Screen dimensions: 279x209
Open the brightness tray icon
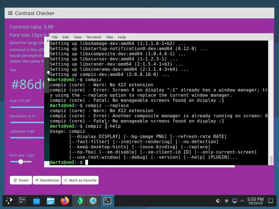point(226,201)
